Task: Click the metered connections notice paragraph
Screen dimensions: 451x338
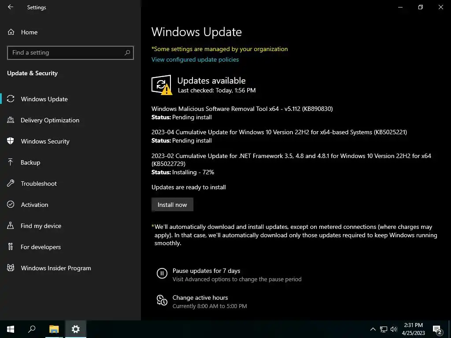Action: click(294, 235)
